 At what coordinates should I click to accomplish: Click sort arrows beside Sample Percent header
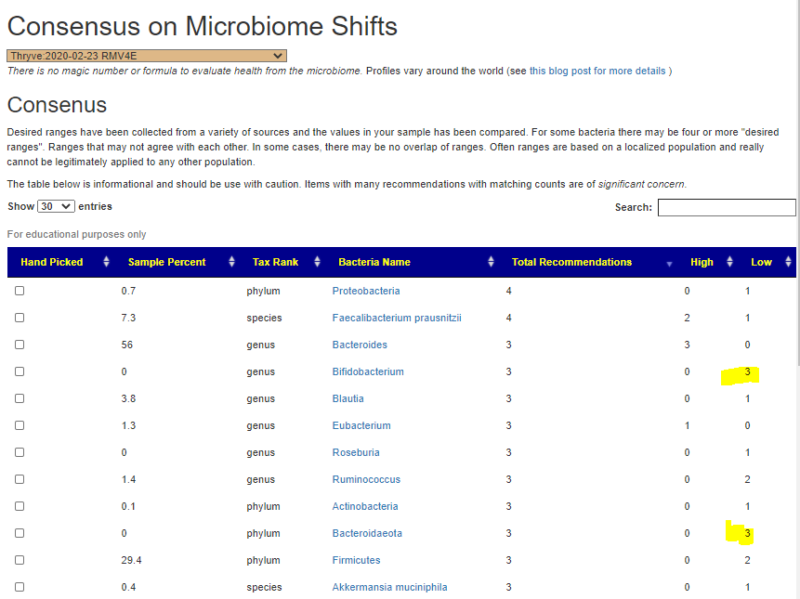pyautogui.click(x=230, y=262)
